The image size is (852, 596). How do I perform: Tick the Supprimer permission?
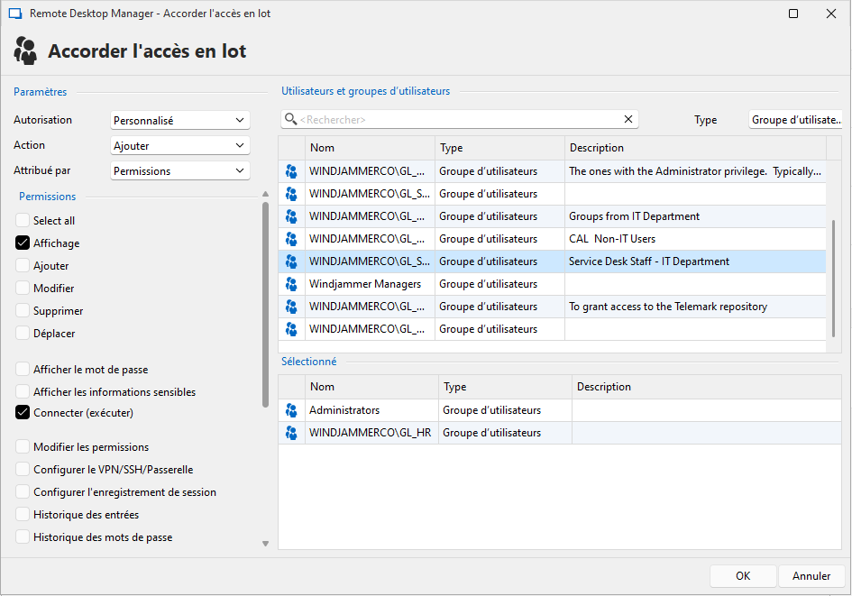click(x=23, y=311)
